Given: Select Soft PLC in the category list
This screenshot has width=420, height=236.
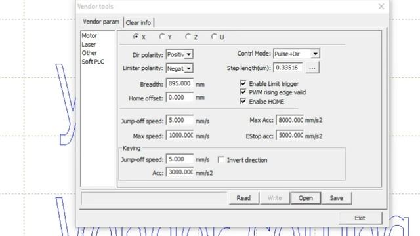Looking at the screenshot, I should coord(93,62).
